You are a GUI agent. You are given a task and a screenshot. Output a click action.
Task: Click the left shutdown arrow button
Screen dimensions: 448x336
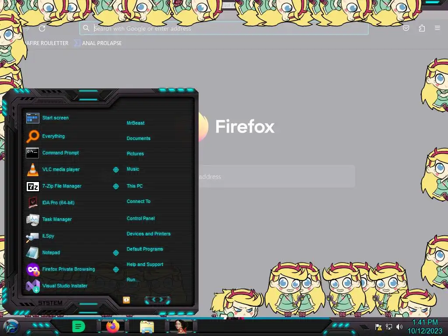pyautogui.click(x=154, y=299)
